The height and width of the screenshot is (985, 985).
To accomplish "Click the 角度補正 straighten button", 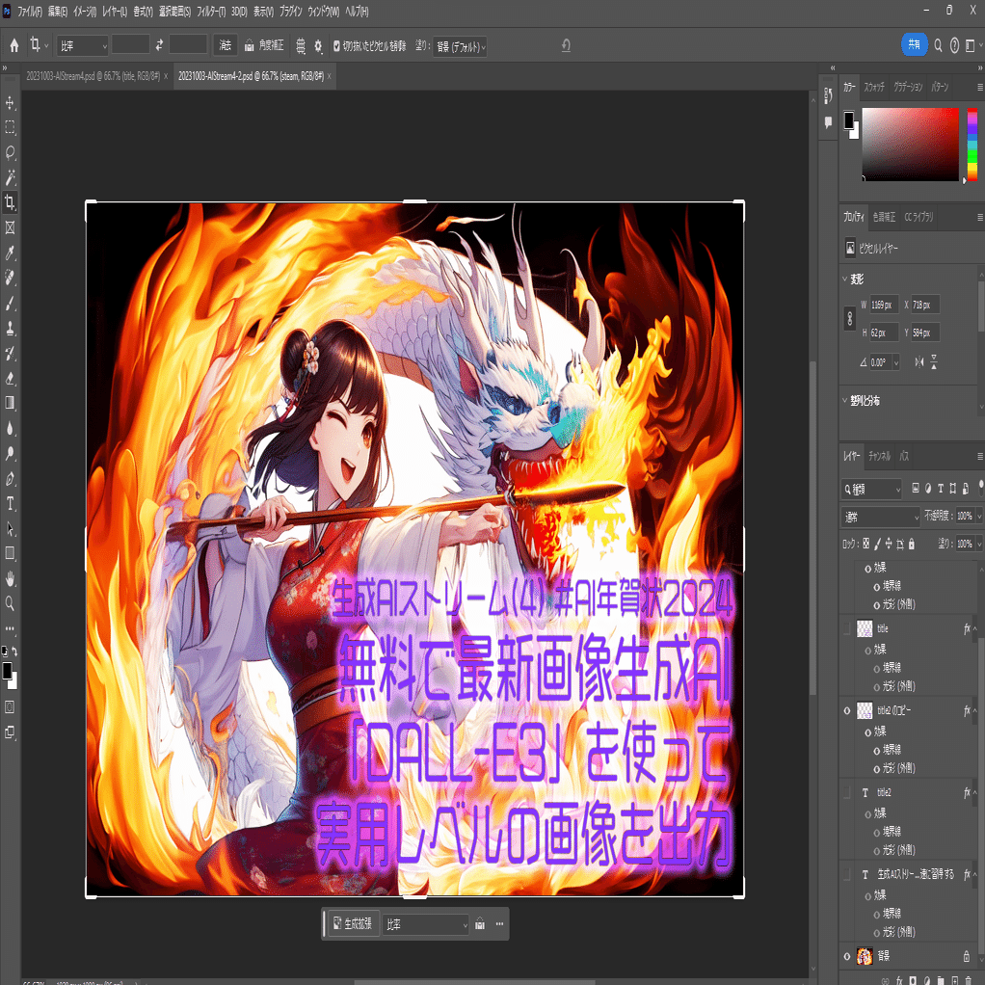I will click(x=264, y=45).
